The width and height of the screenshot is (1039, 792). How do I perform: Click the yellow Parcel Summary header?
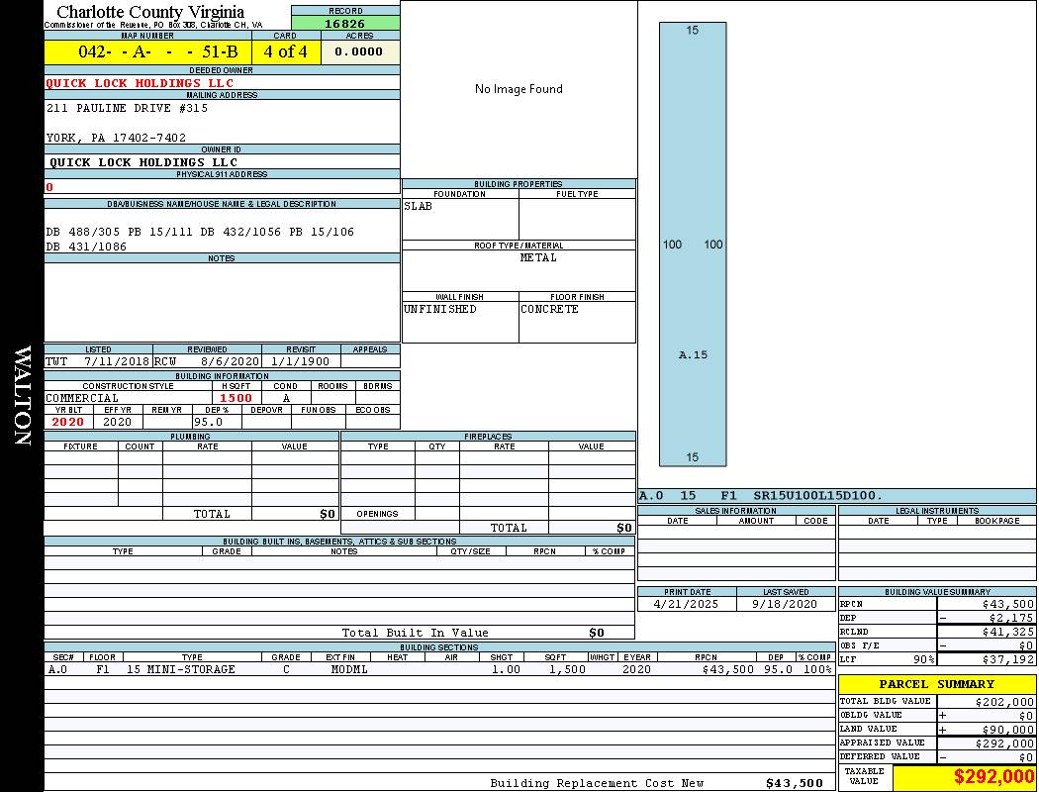(936, 684)
